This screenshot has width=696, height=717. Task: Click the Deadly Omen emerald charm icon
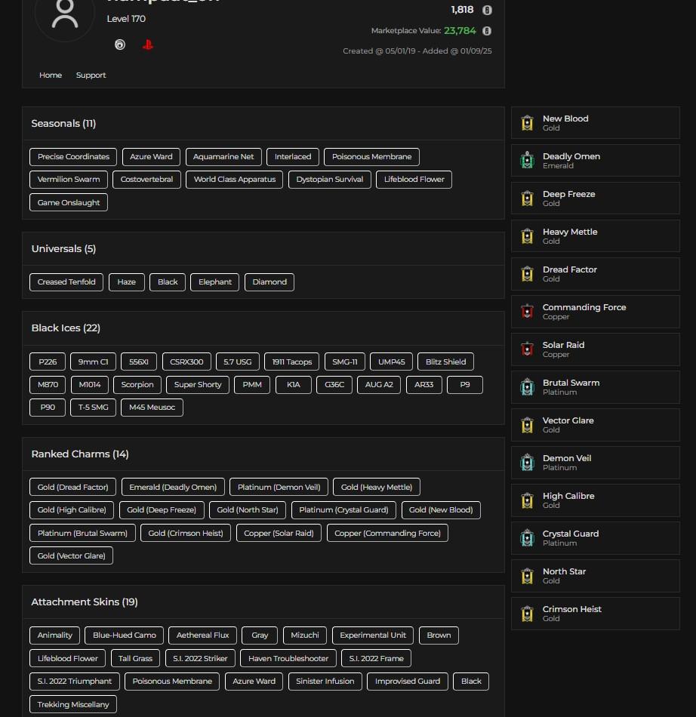(527, 161)
